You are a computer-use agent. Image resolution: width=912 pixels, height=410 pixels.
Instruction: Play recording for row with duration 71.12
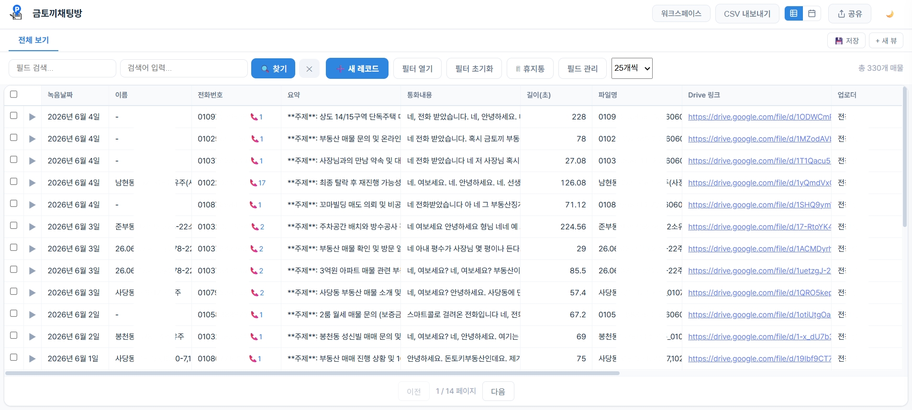(32, 205)
